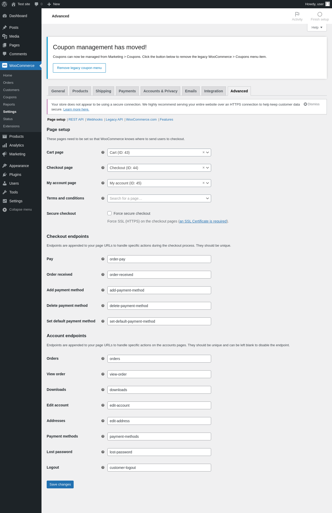Click the Finish setup circle icon

(320, 14)
